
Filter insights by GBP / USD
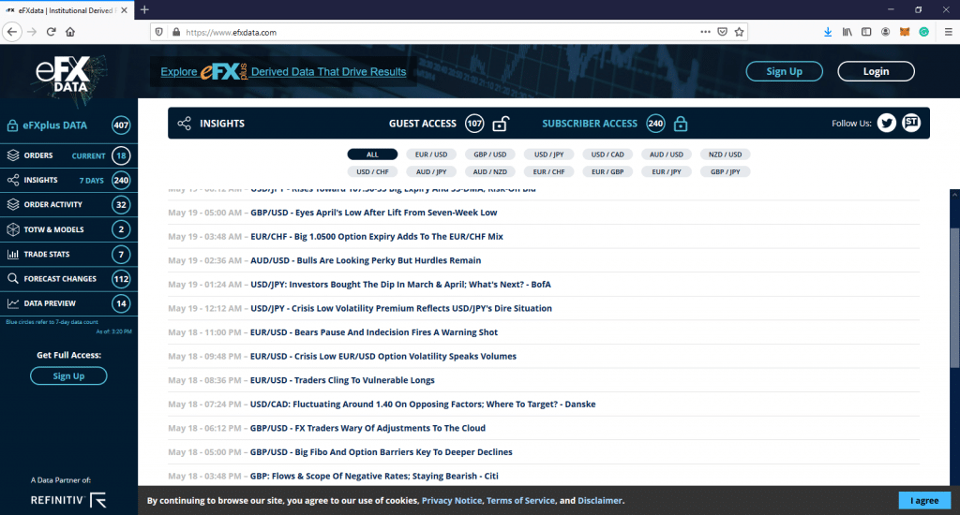(489, 154)
